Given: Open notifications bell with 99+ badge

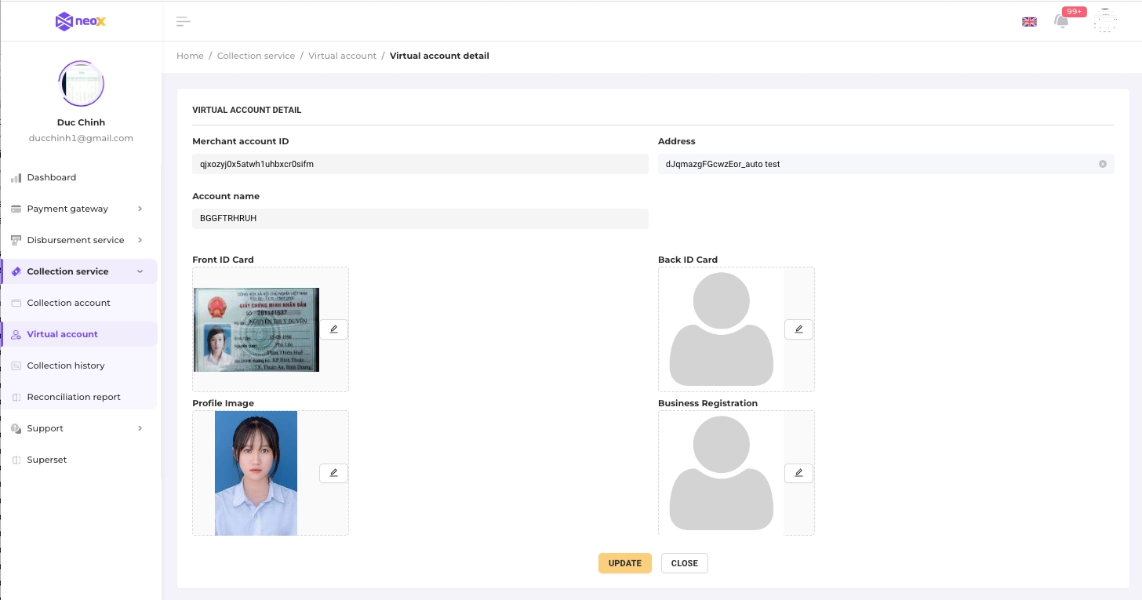Looking at the screenshot, I should (x=1062, y=21).
